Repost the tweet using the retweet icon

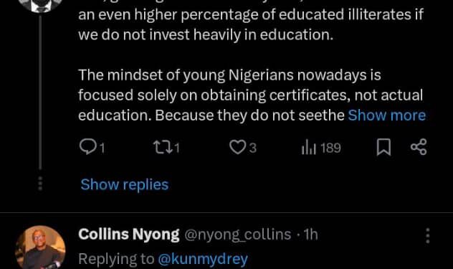tap(163, 147)
